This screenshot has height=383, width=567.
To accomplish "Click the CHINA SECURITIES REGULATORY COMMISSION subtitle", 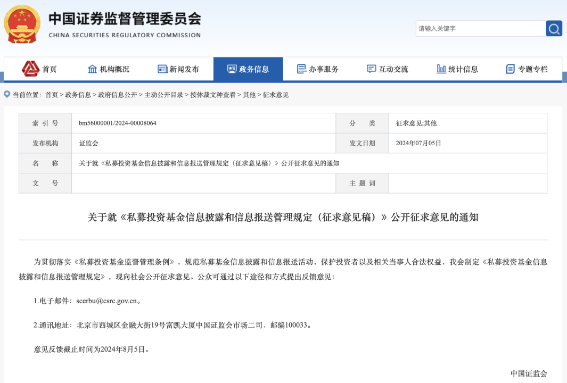I will 125,35.
